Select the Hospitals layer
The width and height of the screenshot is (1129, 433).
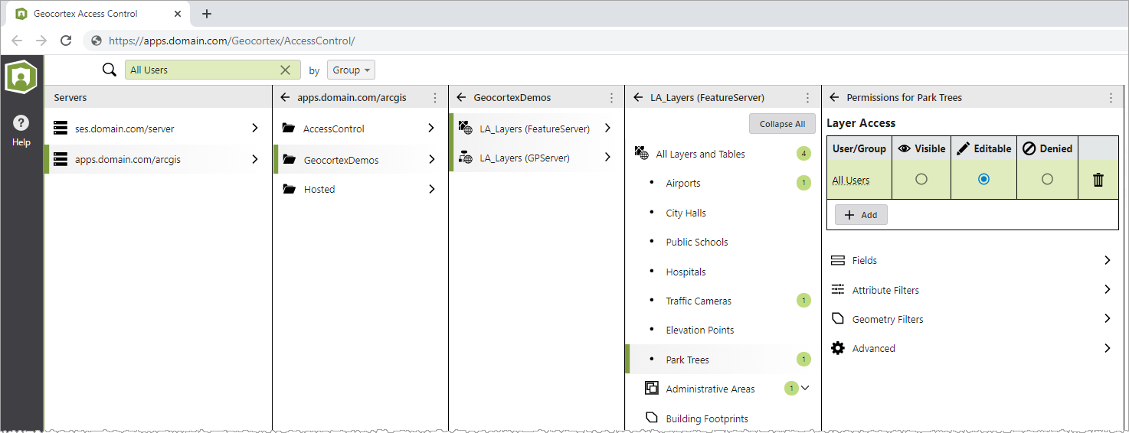pyautogui.click(x=723, y=272)
